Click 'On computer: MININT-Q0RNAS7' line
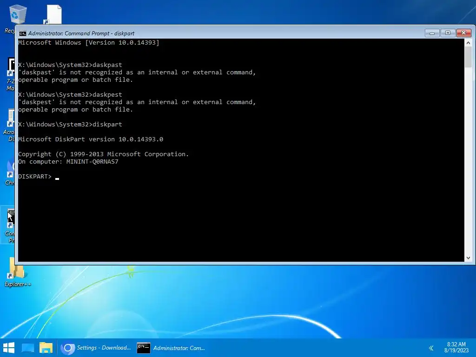The width and height of the screenshot is (476, 357). (68, 161)
